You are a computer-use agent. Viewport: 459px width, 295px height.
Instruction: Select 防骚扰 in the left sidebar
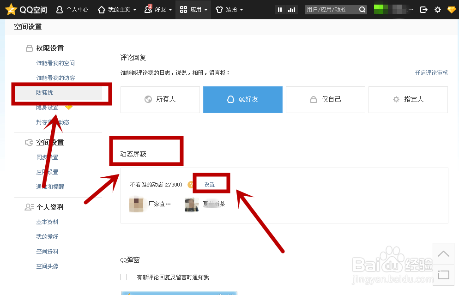[x=45, y=92]
